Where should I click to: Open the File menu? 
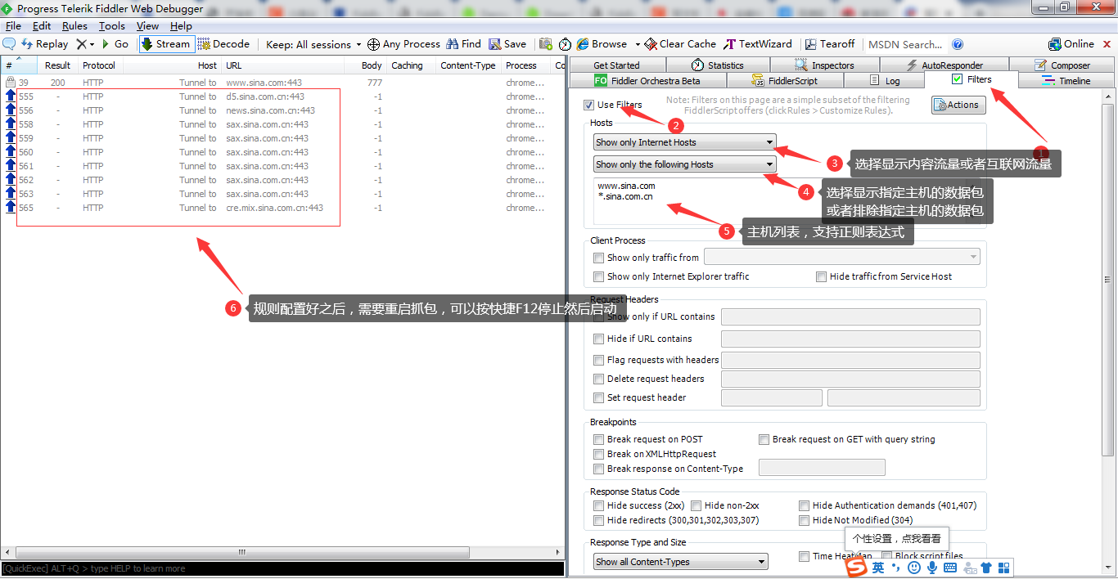13,26
